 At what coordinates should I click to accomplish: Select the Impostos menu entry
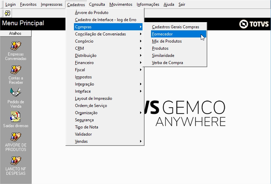[x=108, y=77]
